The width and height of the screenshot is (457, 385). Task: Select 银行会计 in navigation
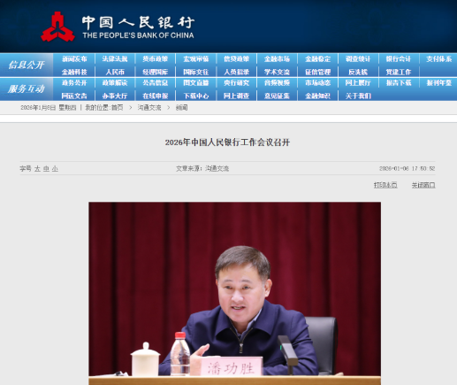click(x=399, y=59)
